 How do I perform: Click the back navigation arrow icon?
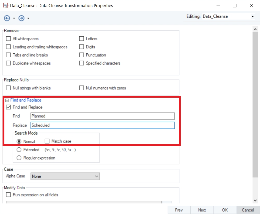tap(7, 18)
